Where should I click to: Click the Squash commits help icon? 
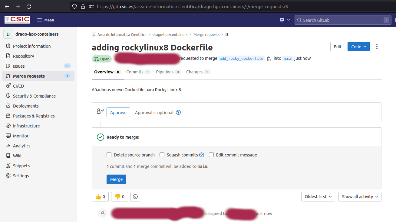(202, 155)
